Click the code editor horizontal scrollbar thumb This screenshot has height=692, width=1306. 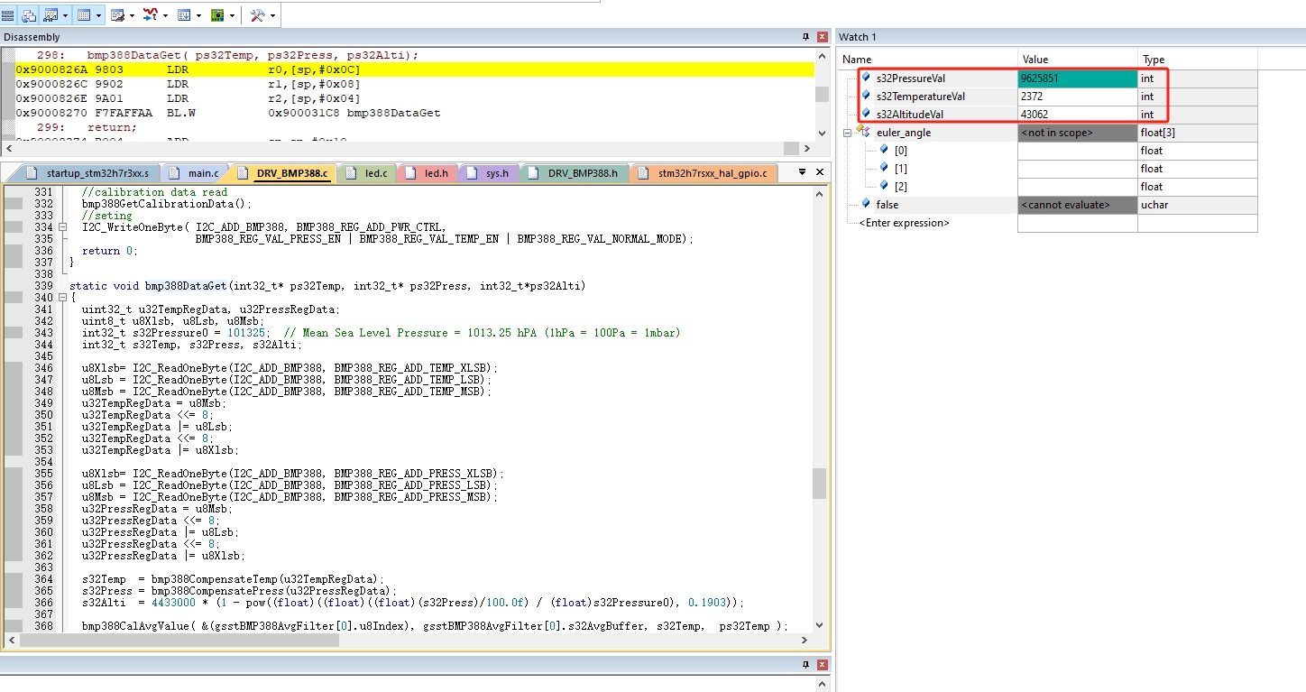tap(179, 640)
